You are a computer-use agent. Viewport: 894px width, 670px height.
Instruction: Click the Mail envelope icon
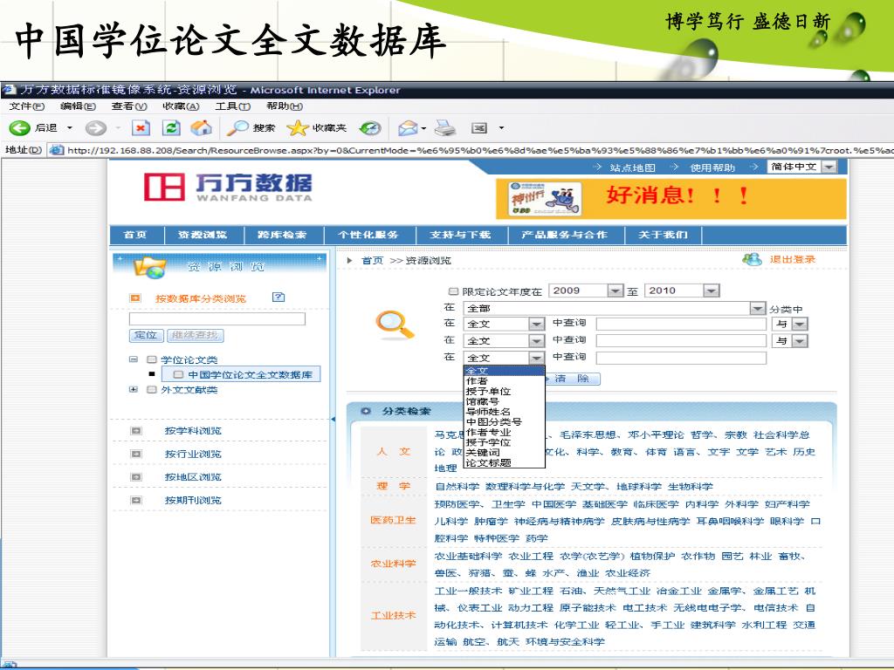click(408, 129)
